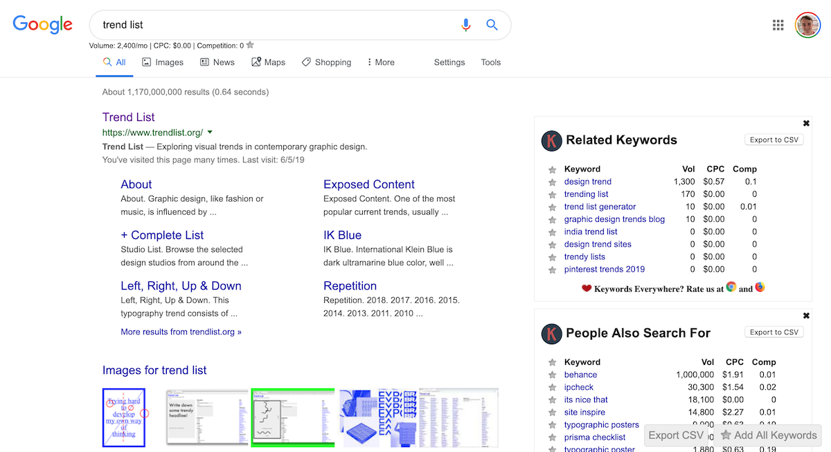This screenshot has width=831, height=452.
Task: Open the green-bordered image thumbnail
Action: tap(293, 417)
